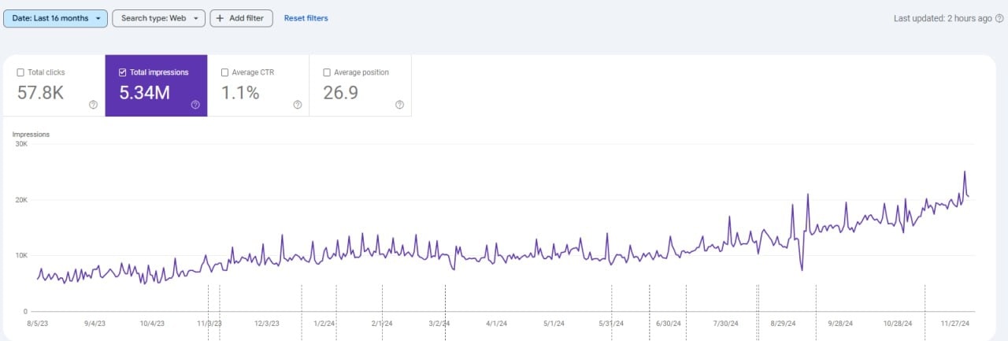1008x341 pixels.
Task: Click help icon next to Last updated
Action: [x=999, y=18]
